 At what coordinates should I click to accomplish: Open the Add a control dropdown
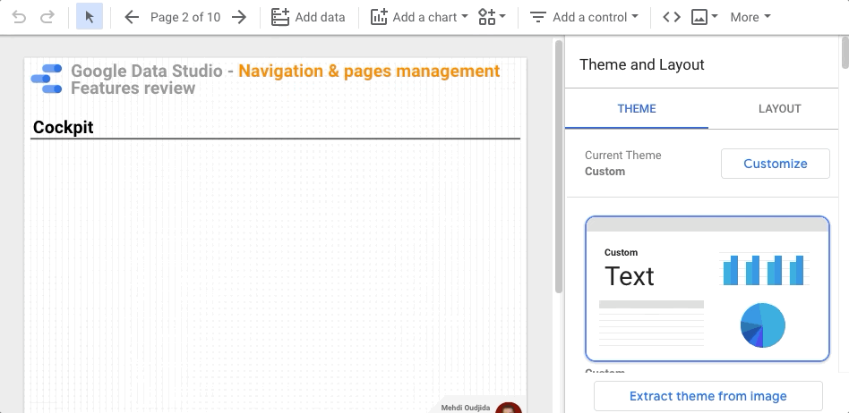[x=584, y=17]
